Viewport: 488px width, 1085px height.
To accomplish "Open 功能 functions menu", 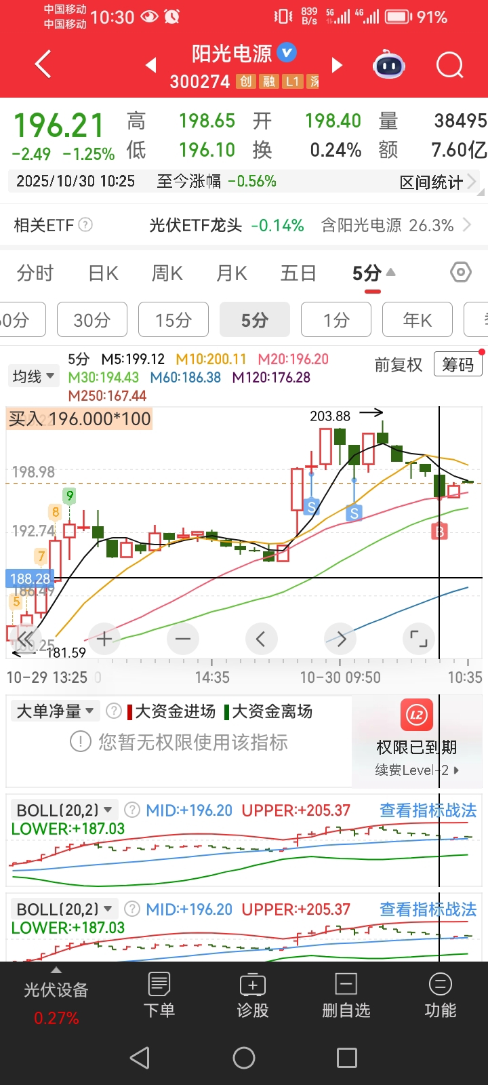I will click(441, 995).
